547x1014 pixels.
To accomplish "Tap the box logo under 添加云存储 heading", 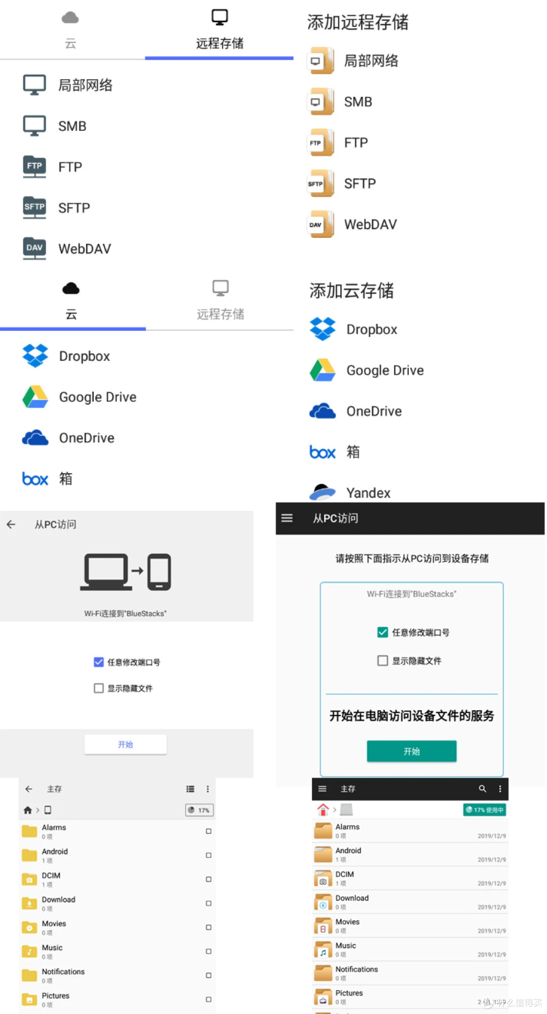I will point(323,452).
